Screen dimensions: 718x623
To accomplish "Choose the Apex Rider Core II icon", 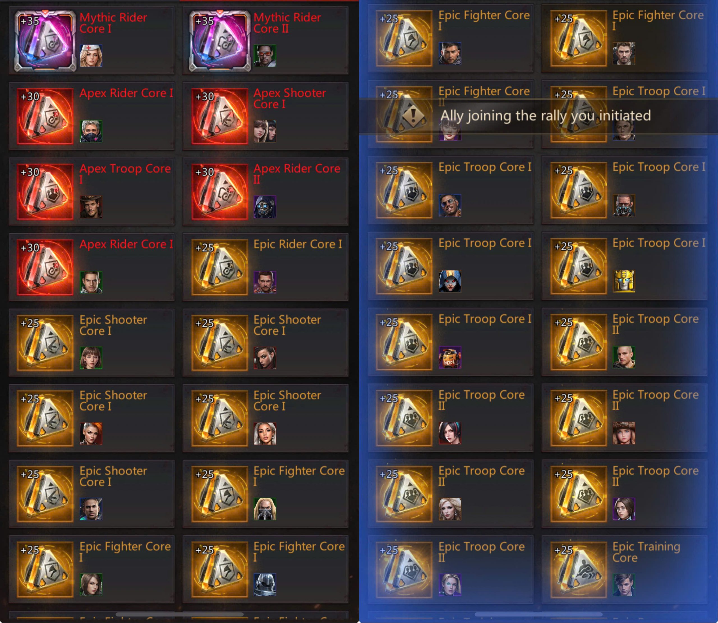I will pyautogui.click(x=220, y=192).
